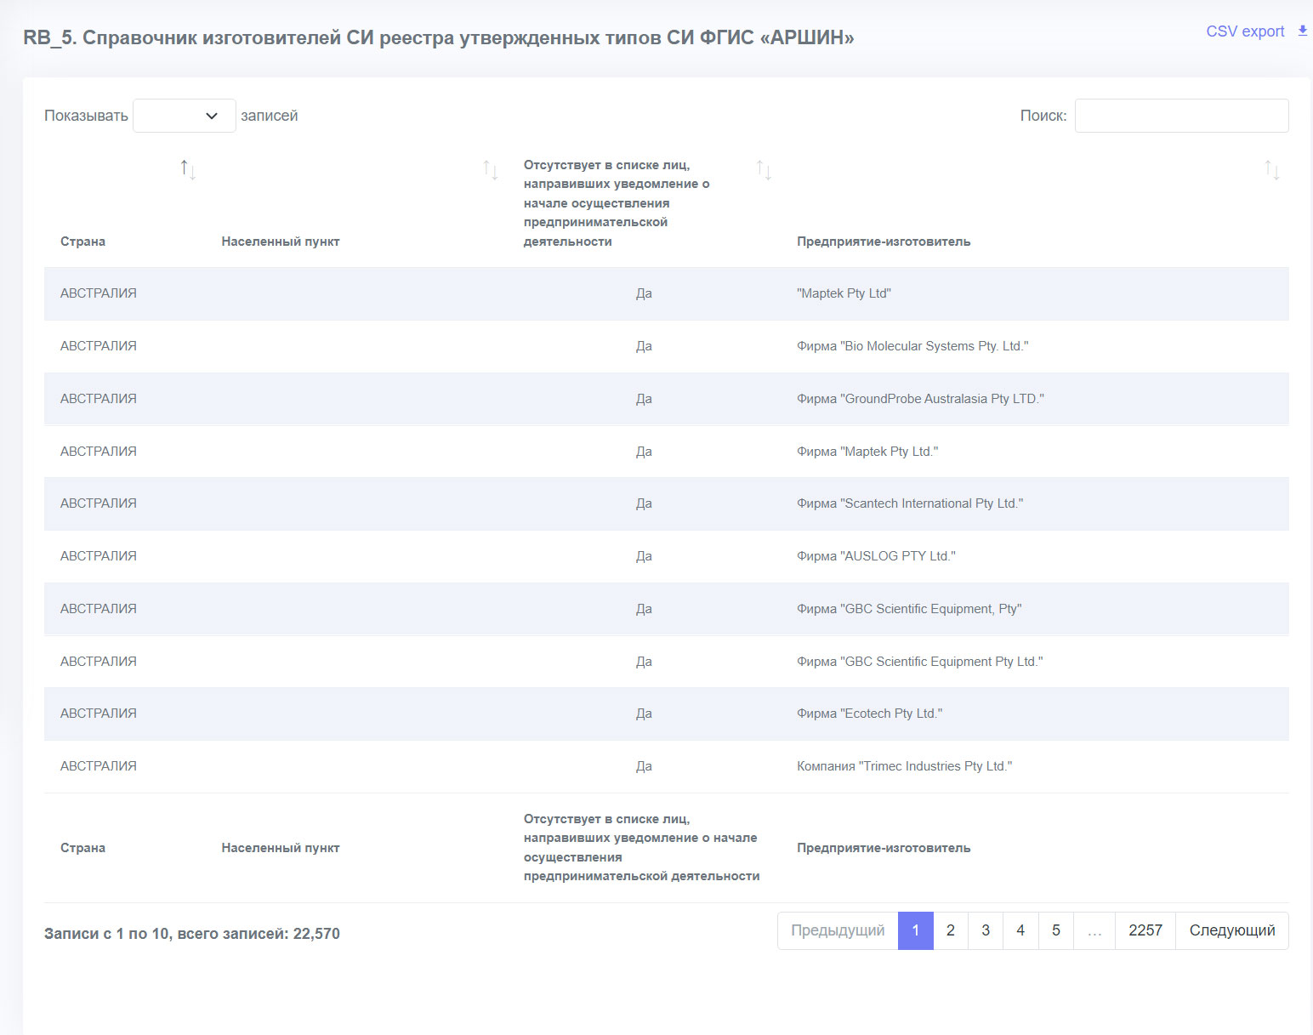
Task: Go to page 4
Action: tap(1020, 930)
